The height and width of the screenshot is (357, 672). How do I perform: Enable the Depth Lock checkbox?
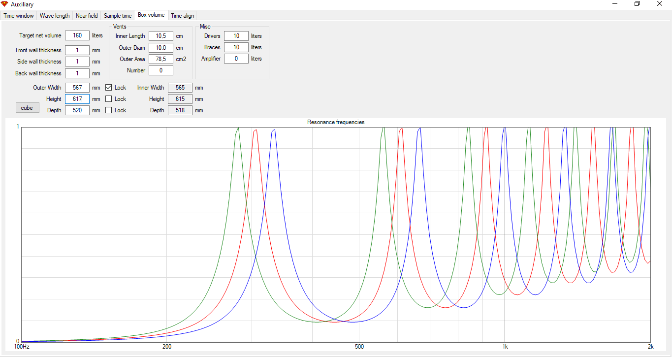[x=109, y=110]
